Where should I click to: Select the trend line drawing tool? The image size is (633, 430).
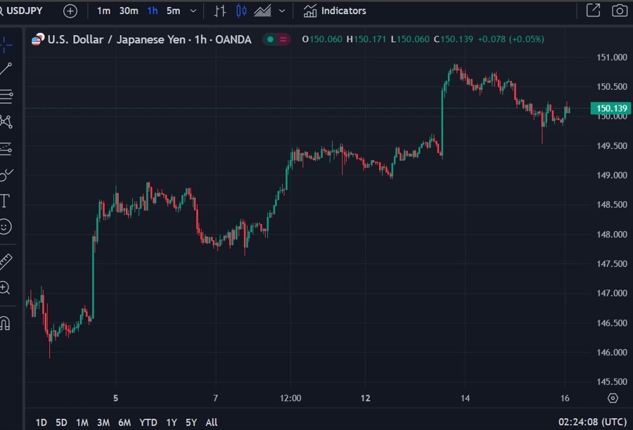6,69
